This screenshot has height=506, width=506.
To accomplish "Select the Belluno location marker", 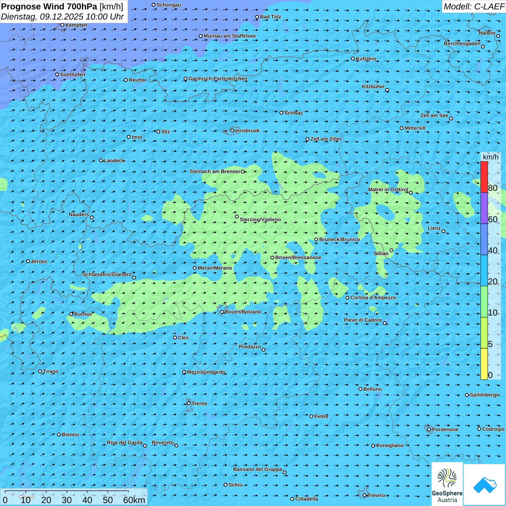I will 360,389.
